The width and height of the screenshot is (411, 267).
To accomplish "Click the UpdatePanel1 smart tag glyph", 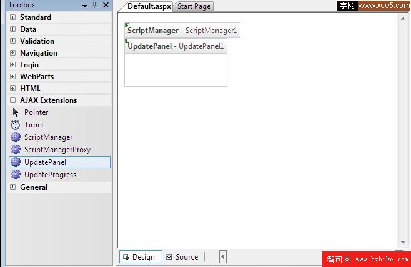I will point(127,41).
